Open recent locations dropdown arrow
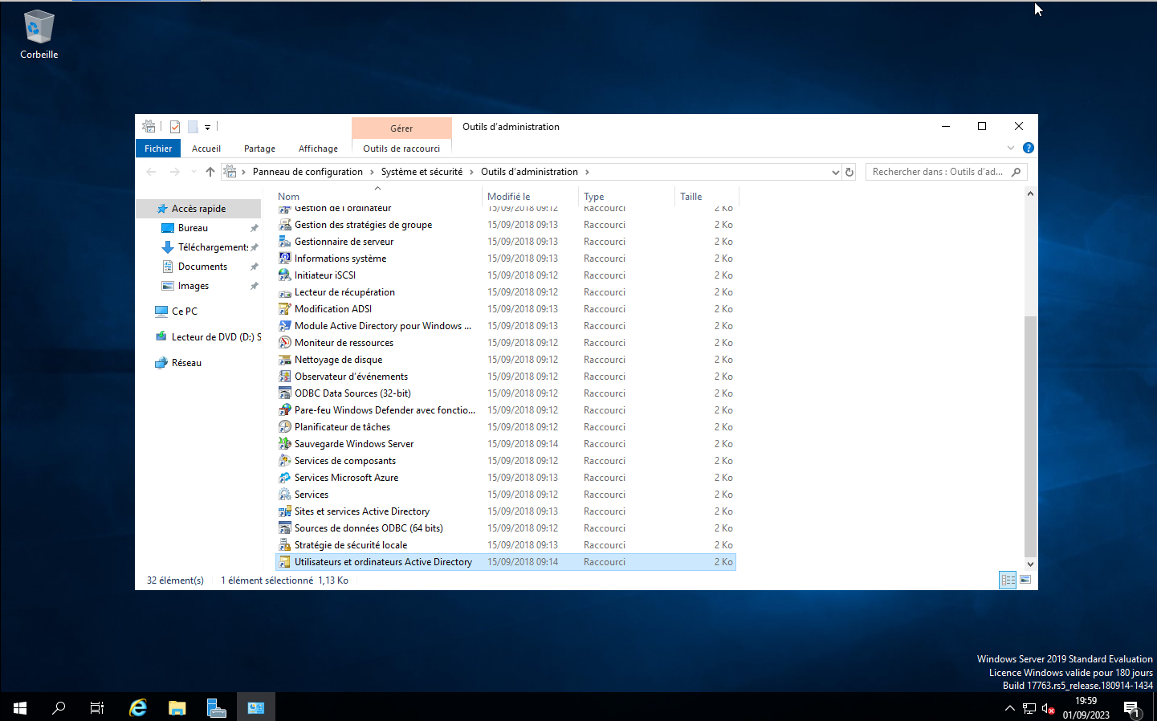 (x=194, y=172)
